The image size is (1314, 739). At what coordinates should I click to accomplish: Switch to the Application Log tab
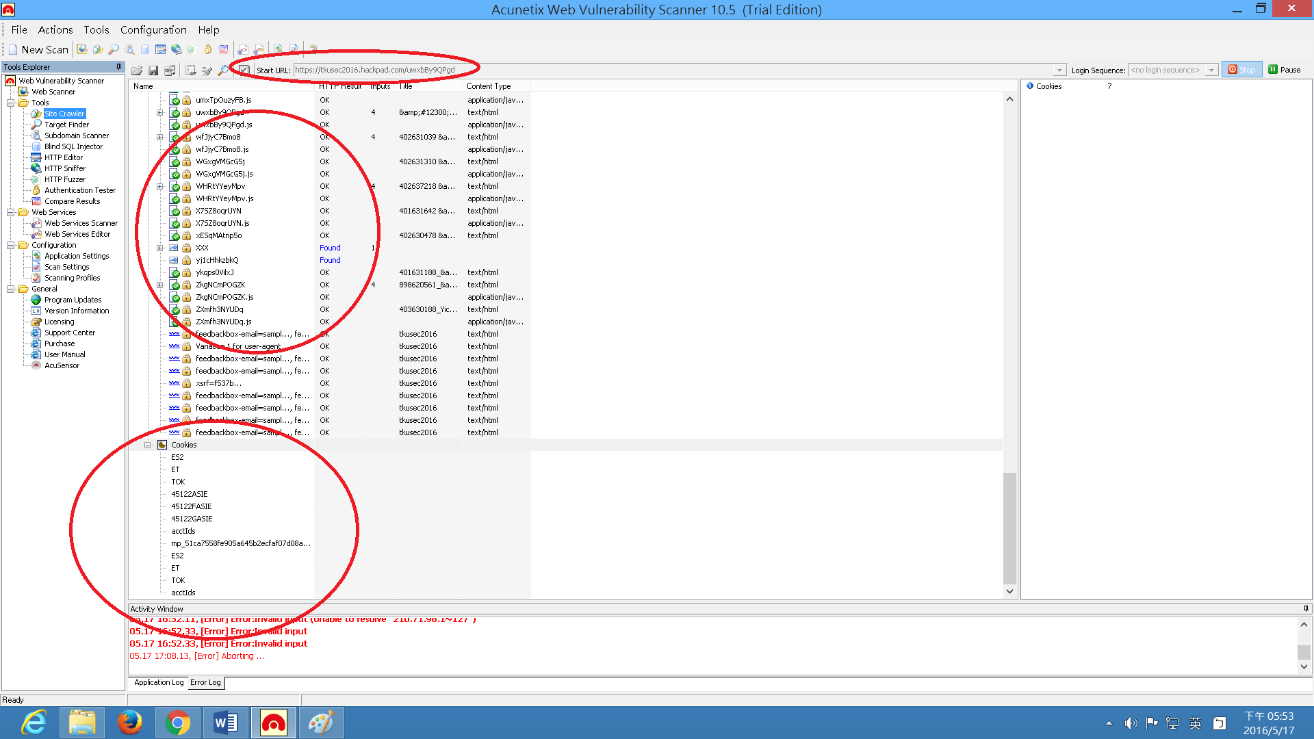[159, 682]
